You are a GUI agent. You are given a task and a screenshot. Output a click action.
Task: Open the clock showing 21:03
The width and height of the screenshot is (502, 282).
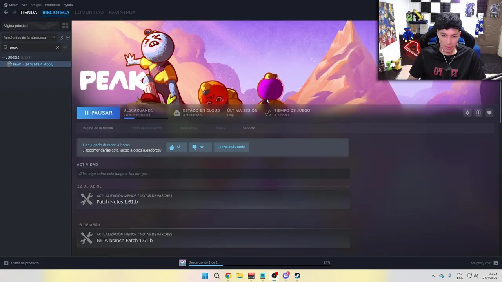pos(489,276)
